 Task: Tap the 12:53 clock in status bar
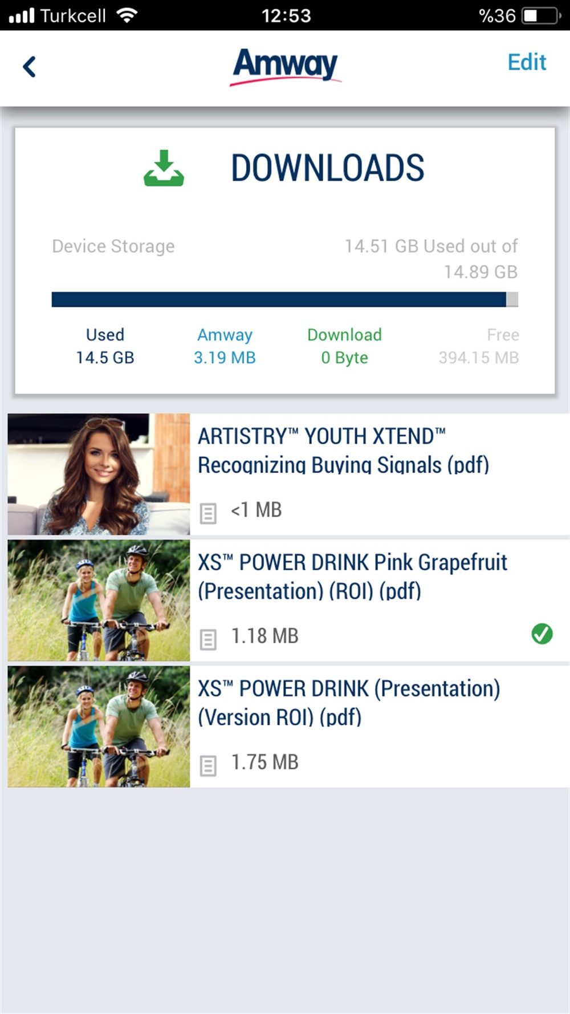point(286,15)
